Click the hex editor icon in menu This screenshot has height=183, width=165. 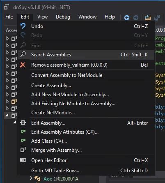point(23,160)
